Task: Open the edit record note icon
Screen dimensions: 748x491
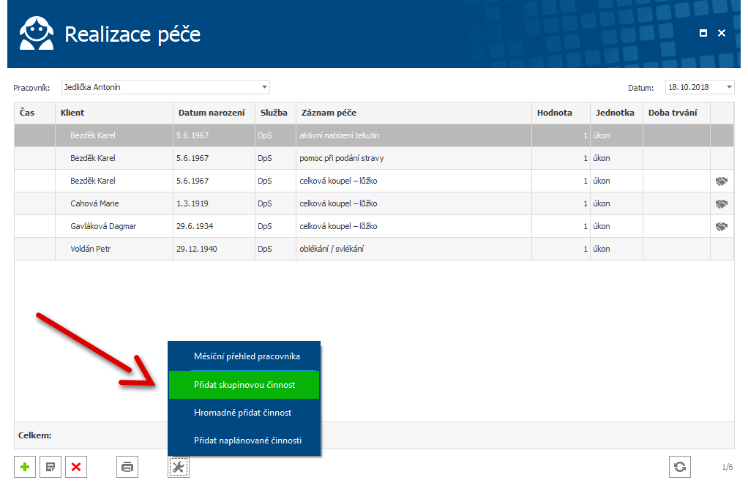Action: (51, 467)
